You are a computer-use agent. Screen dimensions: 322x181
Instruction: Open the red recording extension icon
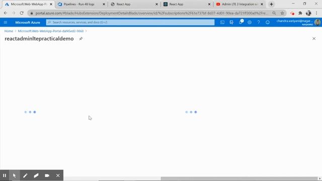[292, 14]
